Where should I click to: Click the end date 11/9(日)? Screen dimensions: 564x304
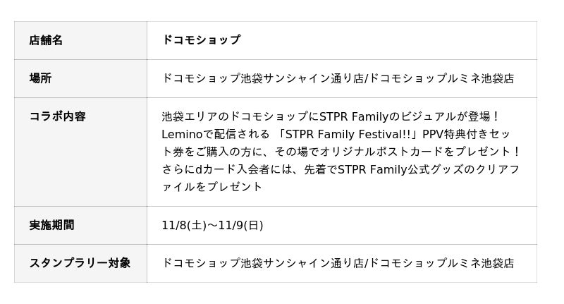pyautogui.click(x=240, y=225)
